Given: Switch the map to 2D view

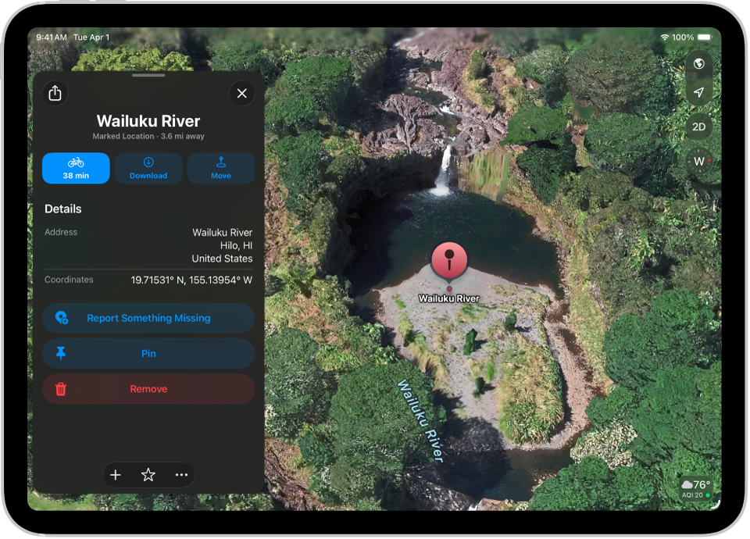Looking at the screenshot, I should tap(698, 127).
